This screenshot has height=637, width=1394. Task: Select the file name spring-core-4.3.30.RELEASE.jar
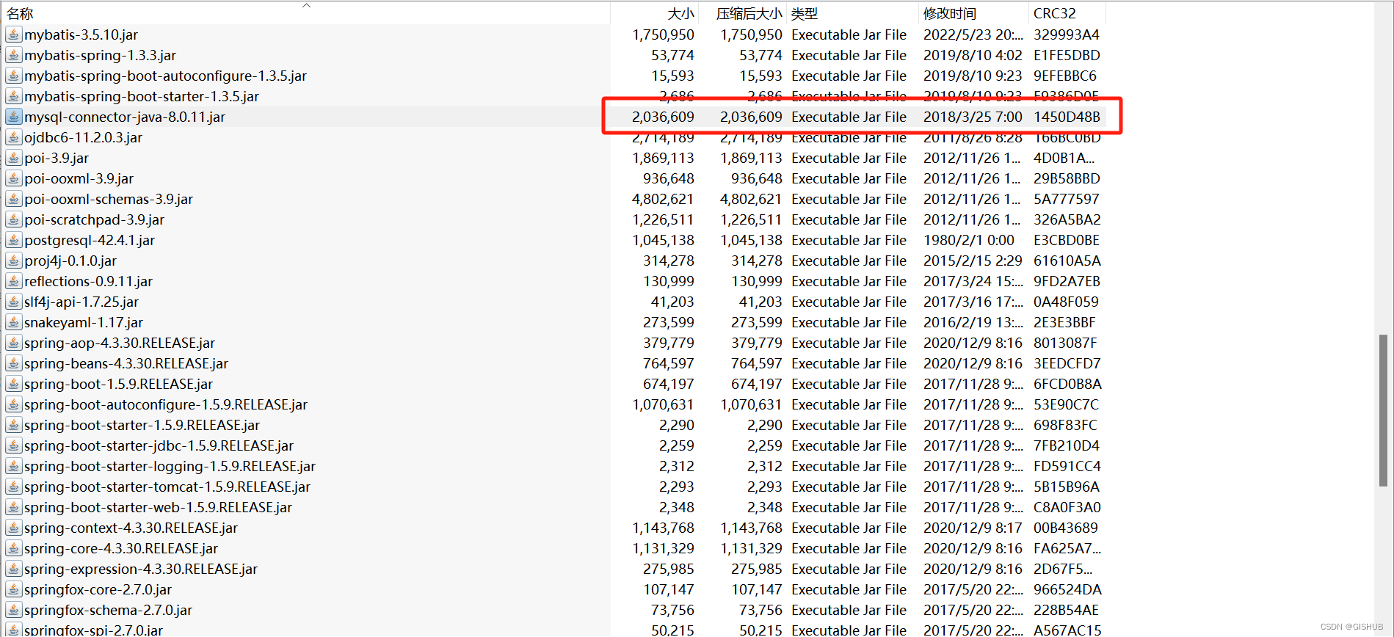(x=121, y=548)
